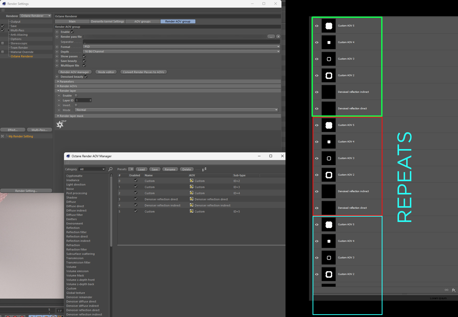Image resolution: width=458 pixels, height=317 pixels.
Task: Click the keyframe dot beside Mode
Action: coord(59,110)
